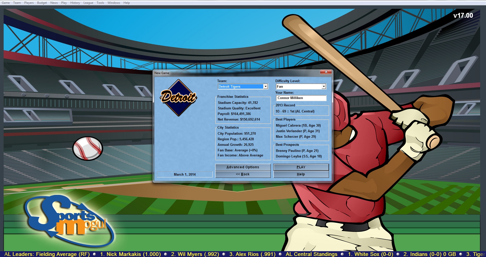
Task: Open Advanced Options
Action: [243, 167]
